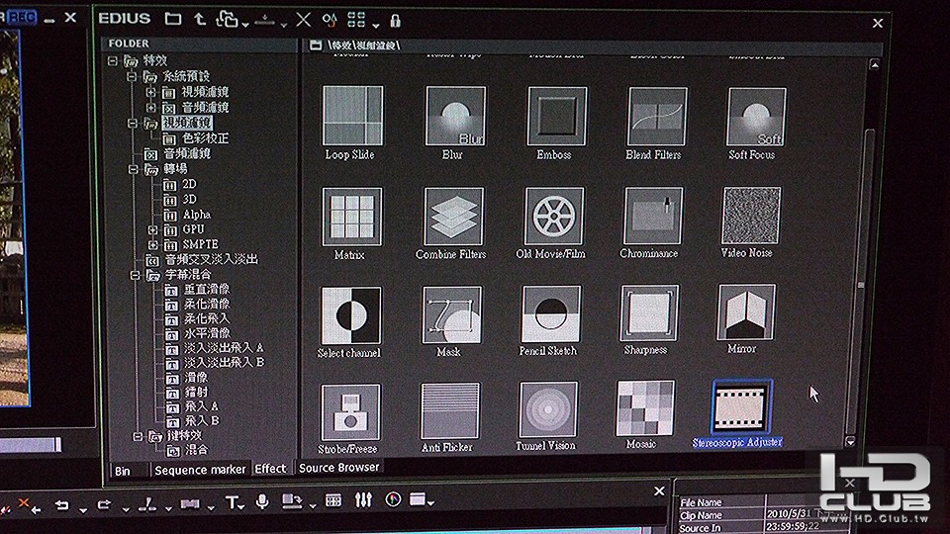Click the voice-over microphone icon
Image resolution: width=950 pixels, height=534 pixels.
tap(262, 502)
